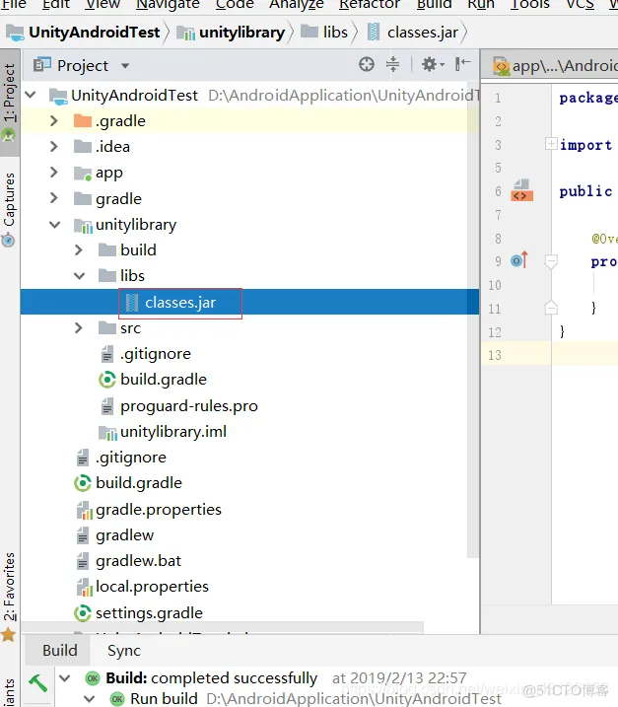Switch to the Build tab in bottom panel
Screen dimensions: 618x707
(59, 651)
